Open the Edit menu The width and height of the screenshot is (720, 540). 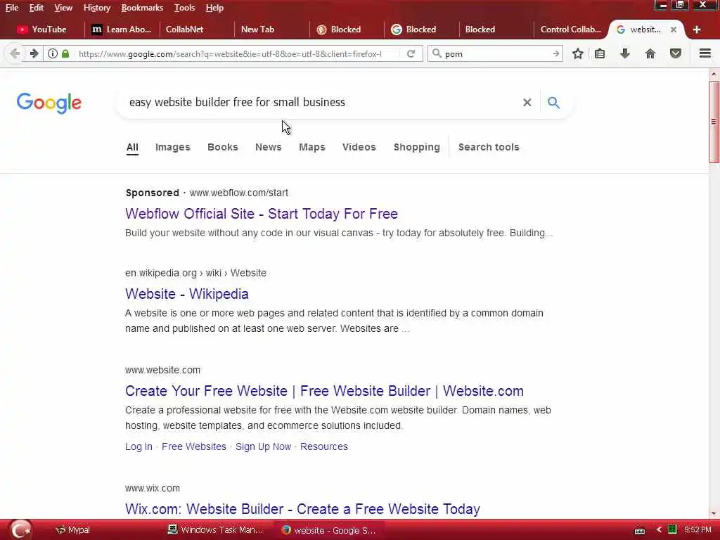(x=37, y=8)
